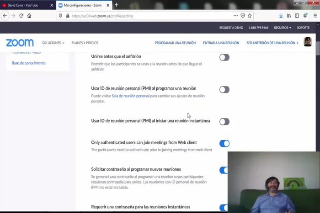Viewport: 320px width, 213px height.
Task: Reload the page with the refresh icon
Action: click(21, 15)
